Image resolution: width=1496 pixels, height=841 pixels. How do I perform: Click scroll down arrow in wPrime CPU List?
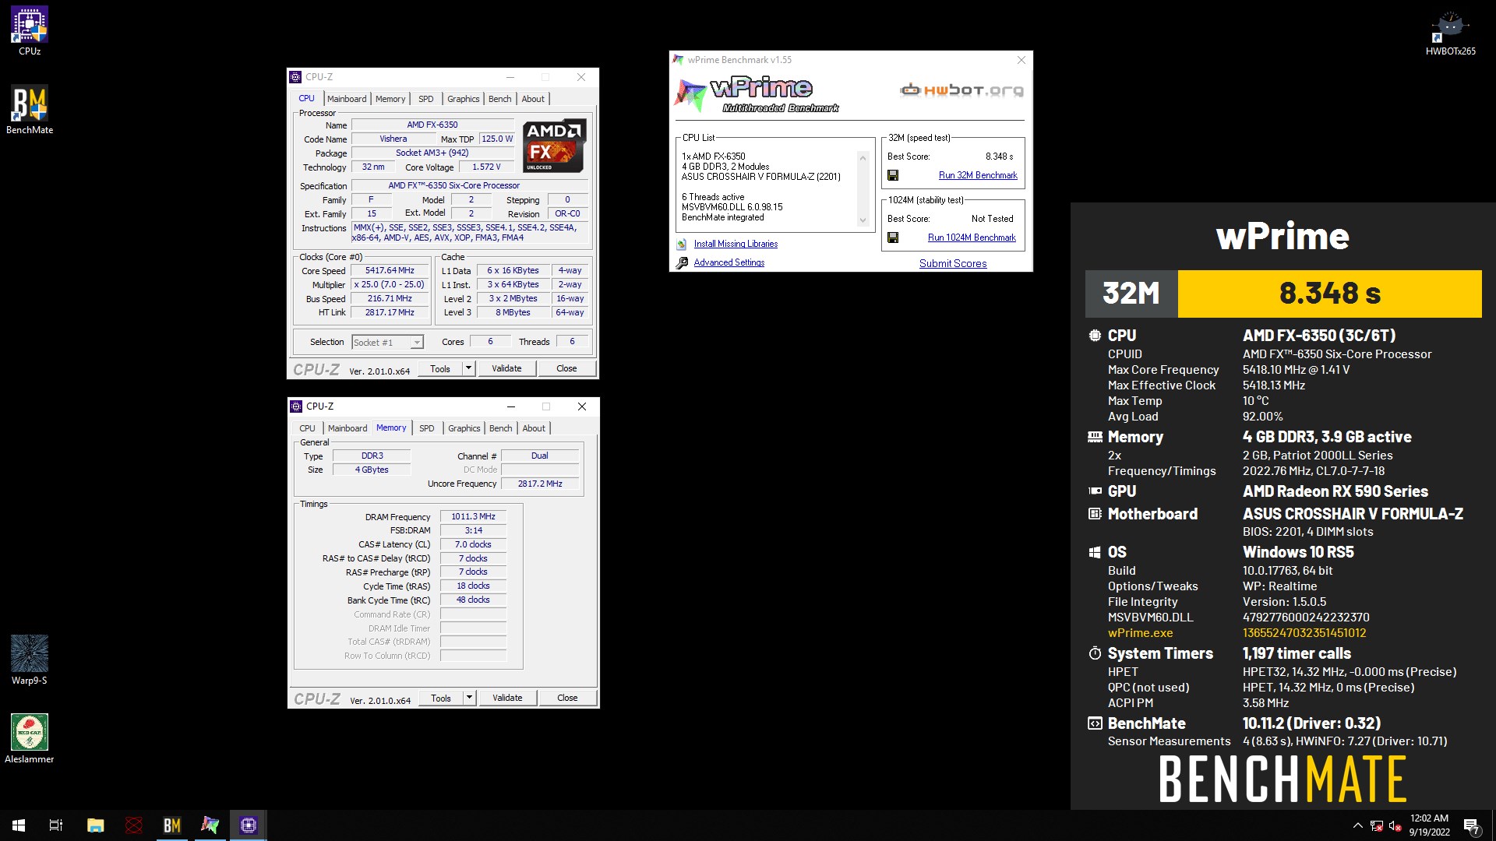click(x=863, y=220)
